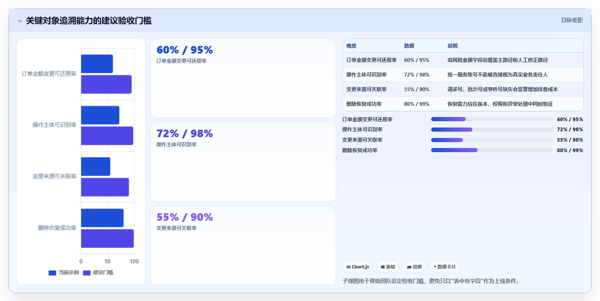Click the footer note starting with 子弹图用于帮助团队

pyautogui.click(x=431, y=281)
